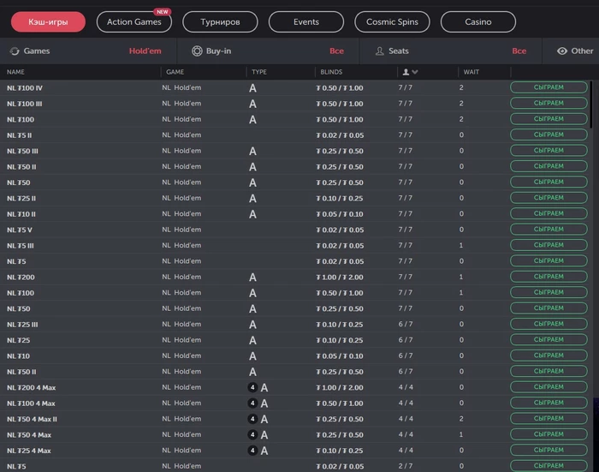Click blinds 1.00 / 2.00 on NL 200 4 Max

pos(340,387)
